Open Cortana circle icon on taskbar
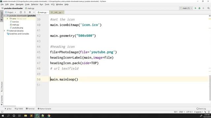 click(14, 116)
